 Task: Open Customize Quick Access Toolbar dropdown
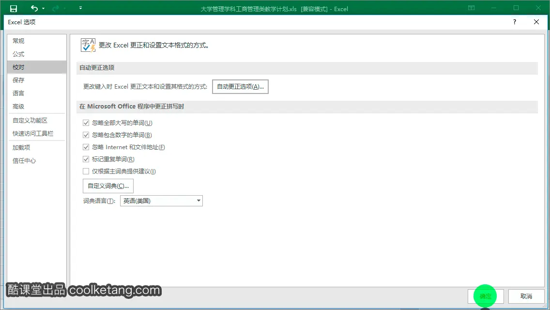tap(81, 8)
